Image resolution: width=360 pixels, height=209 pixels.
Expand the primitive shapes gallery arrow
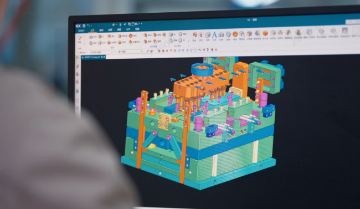(188, 40)
